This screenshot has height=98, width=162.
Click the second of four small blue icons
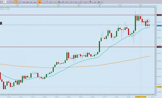click(27, 2)
